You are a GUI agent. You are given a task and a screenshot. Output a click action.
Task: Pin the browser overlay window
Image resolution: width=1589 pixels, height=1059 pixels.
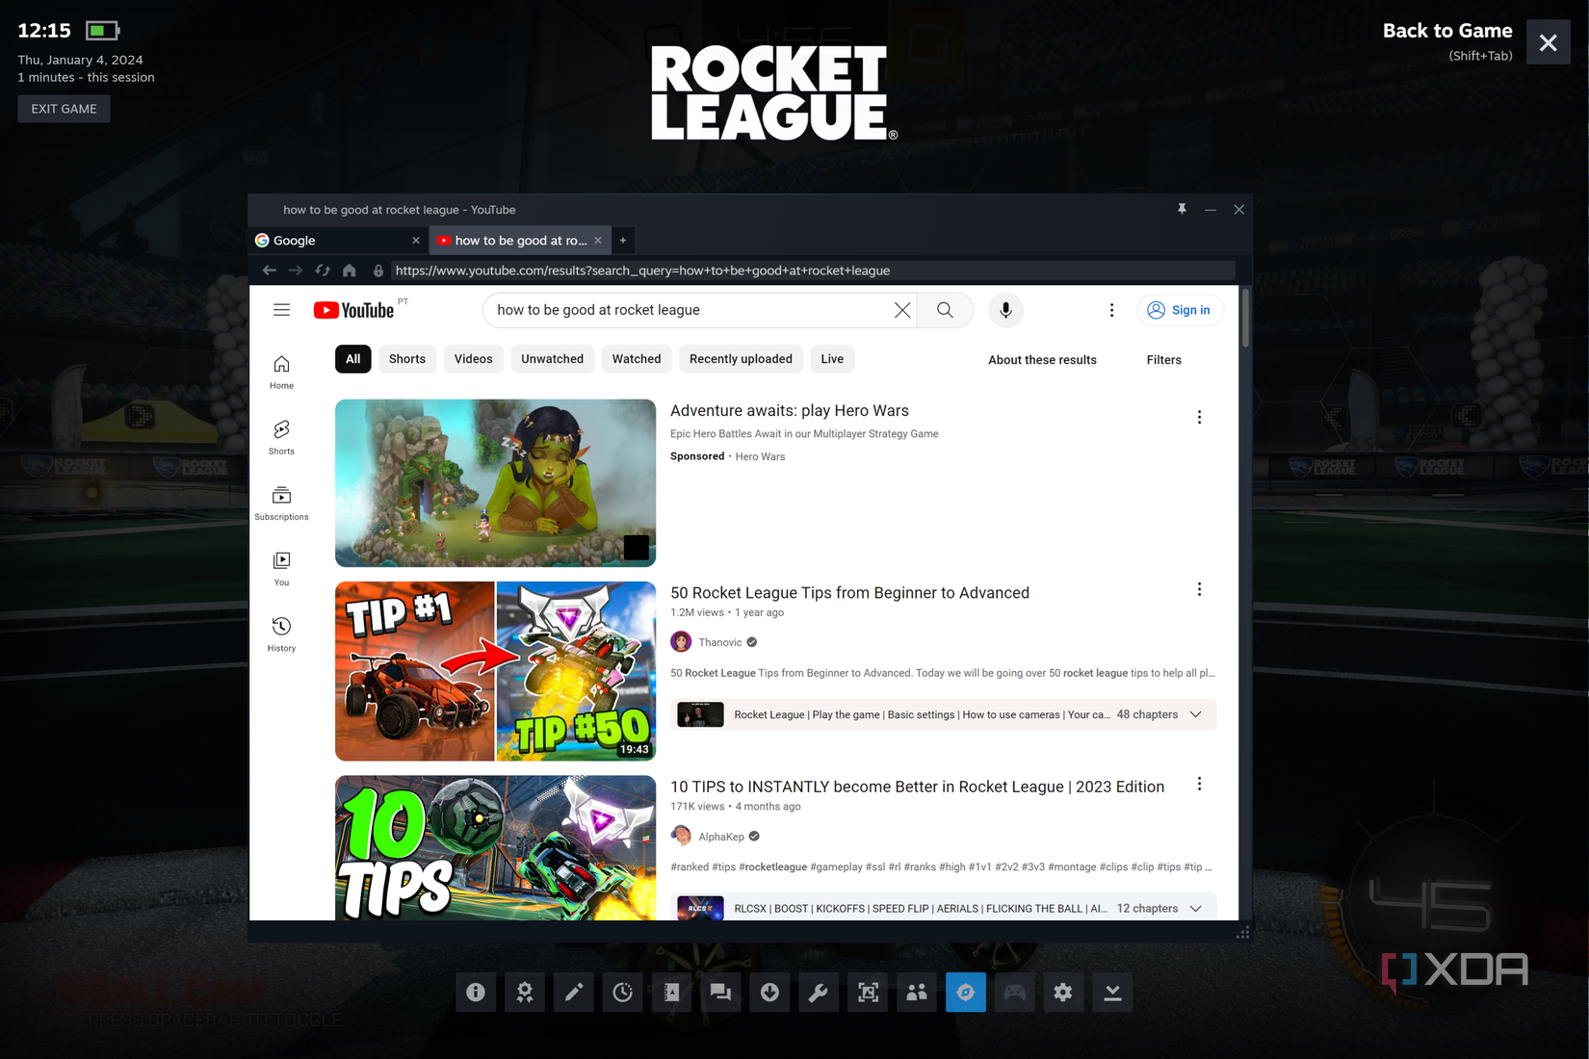pyautogui.click(x=1182, y=209)
